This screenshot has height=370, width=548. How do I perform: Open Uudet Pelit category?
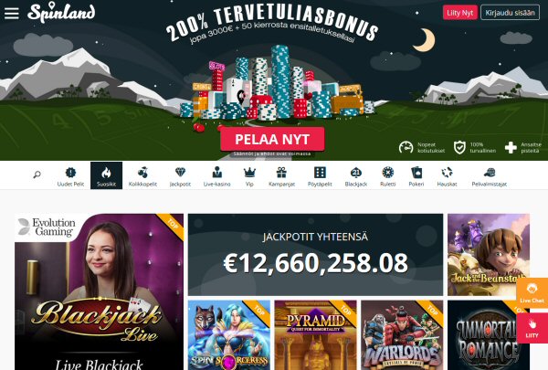(70, 176)
